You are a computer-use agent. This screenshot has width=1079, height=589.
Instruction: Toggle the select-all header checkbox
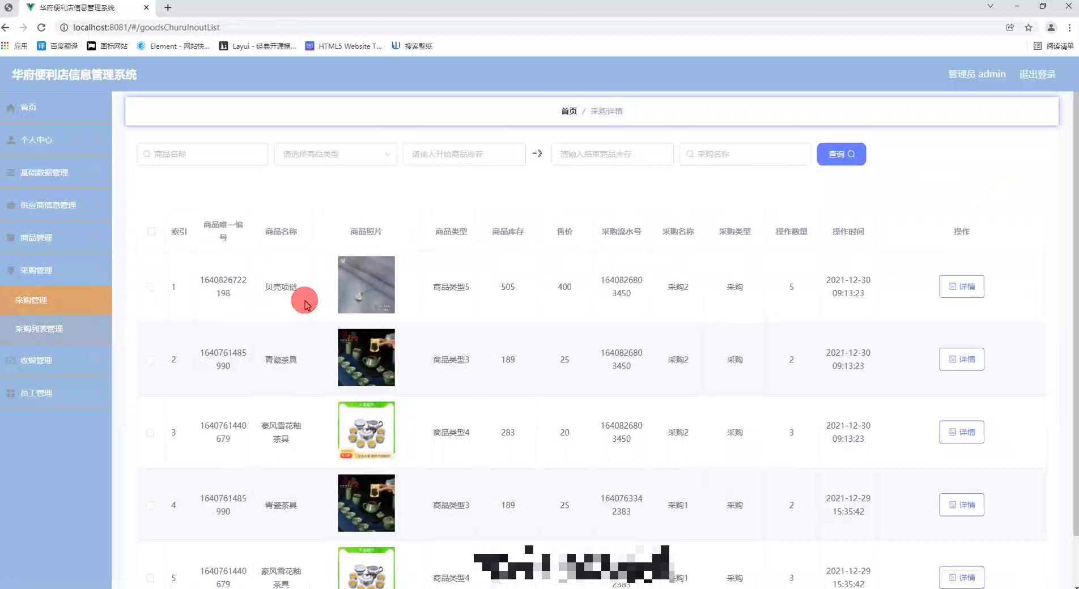click(x=151, y=232)
